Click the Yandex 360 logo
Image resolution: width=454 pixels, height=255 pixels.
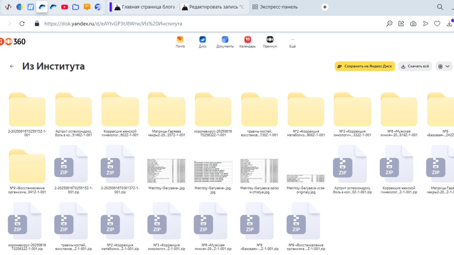[13, 42]
